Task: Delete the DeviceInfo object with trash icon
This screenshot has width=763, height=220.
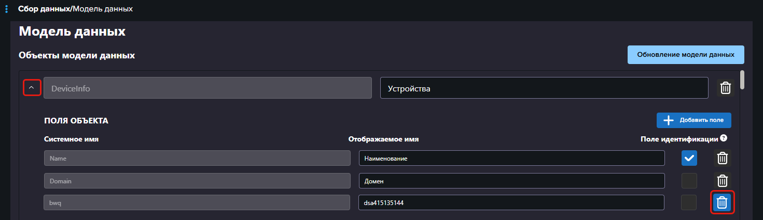Action: (x=726, y=88)
